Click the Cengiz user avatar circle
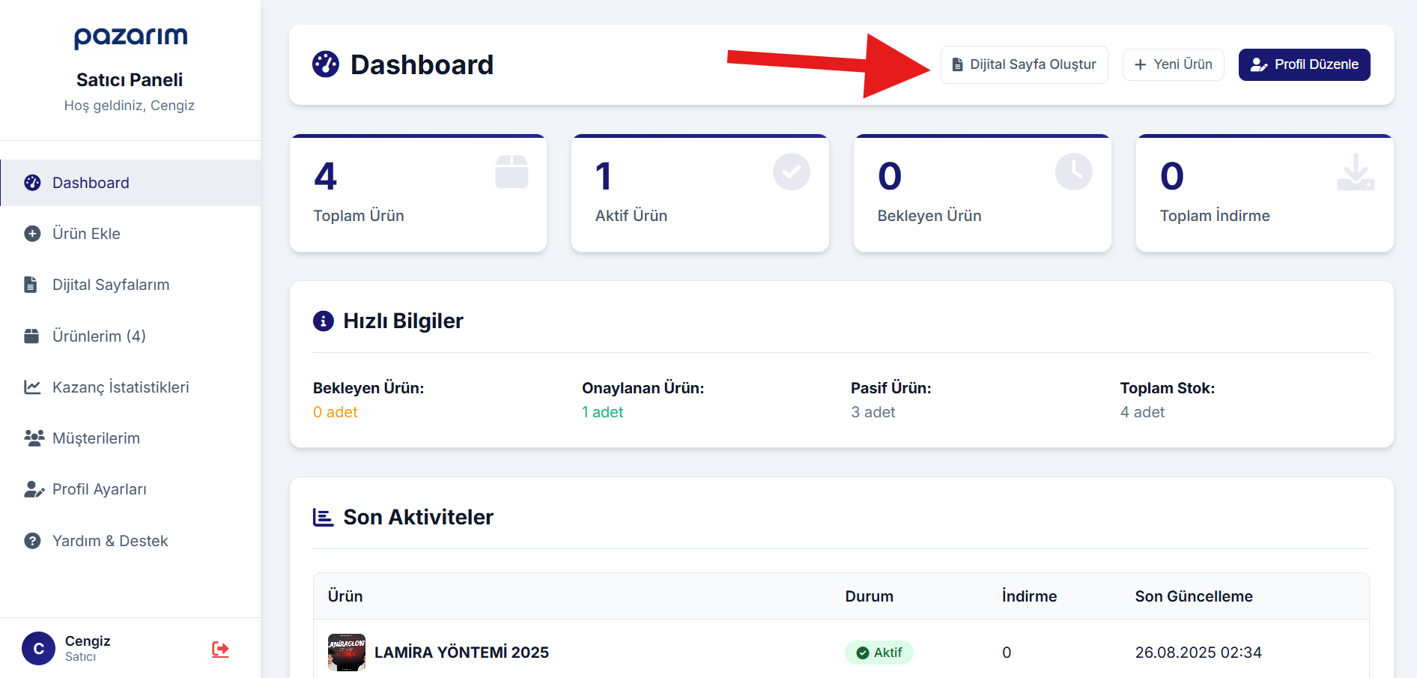 39,649
